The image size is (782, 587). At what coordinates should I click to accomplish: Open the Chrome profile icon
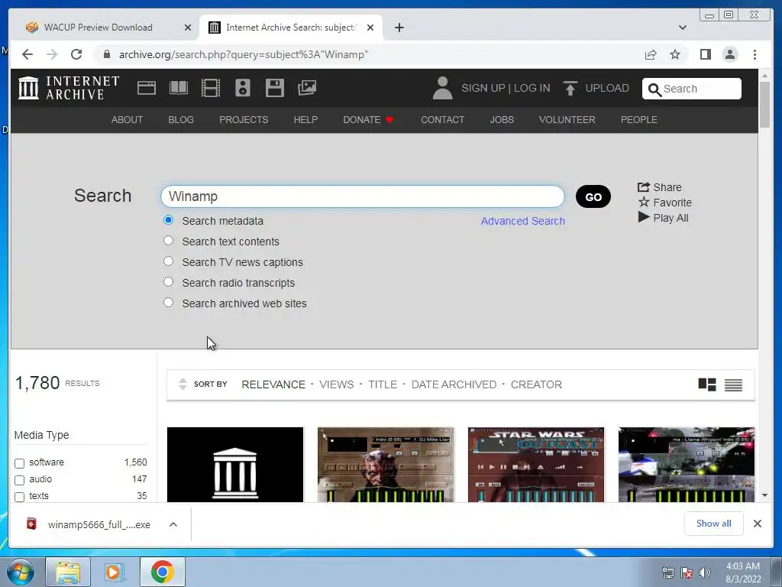730,54
